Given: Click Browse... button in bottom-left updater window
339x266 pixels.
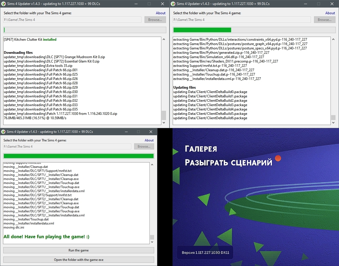Looking at the screenshot, I should click(144, 147).
